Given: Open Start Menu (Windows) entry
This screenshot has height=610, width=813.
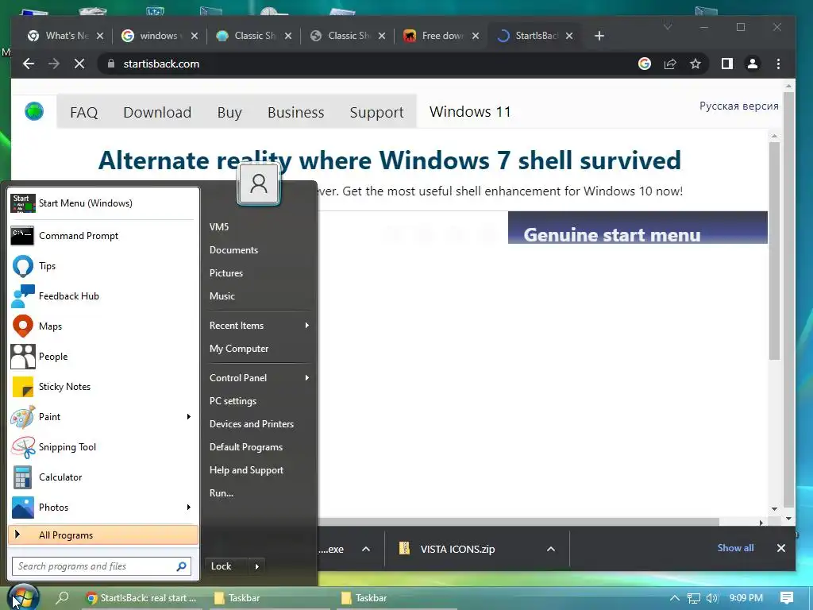Looking at the screenshot, I should [x=102, y=203].
